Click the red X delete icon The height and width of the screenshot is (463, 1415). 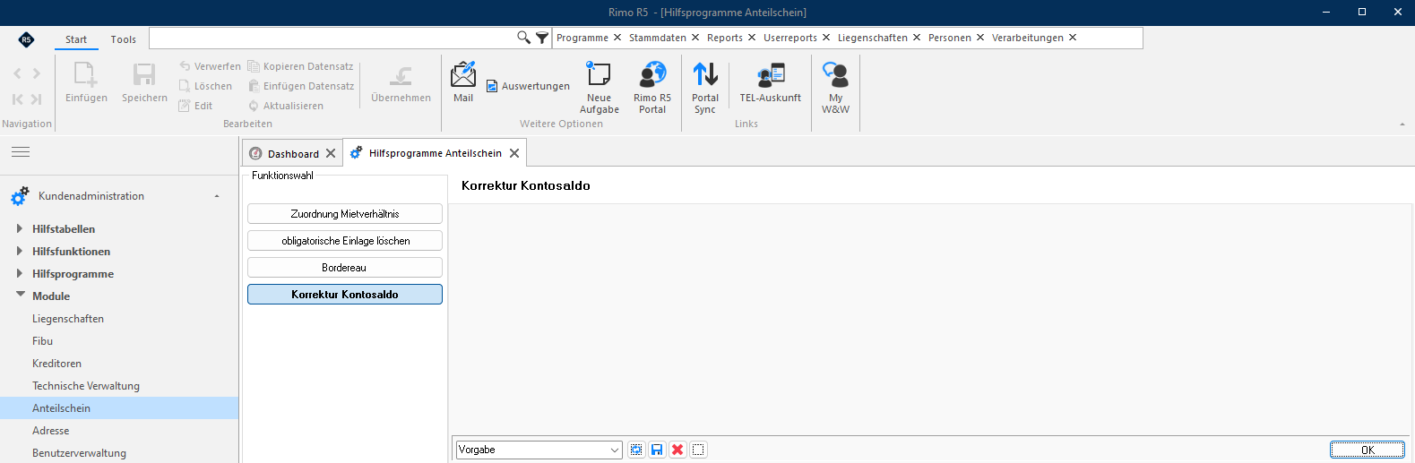point(677,450)
